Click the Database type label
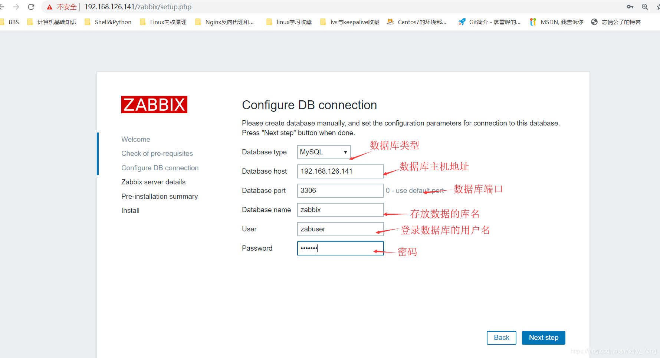Screen dimensions: 660x358 (264, 152)
